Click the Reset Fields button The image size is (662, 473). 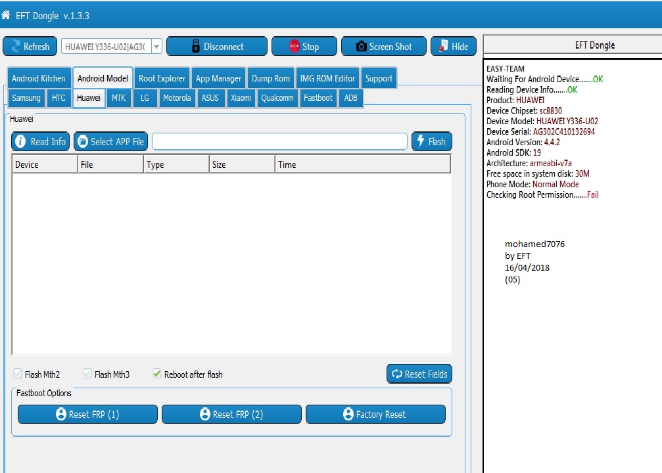(419, 374)
